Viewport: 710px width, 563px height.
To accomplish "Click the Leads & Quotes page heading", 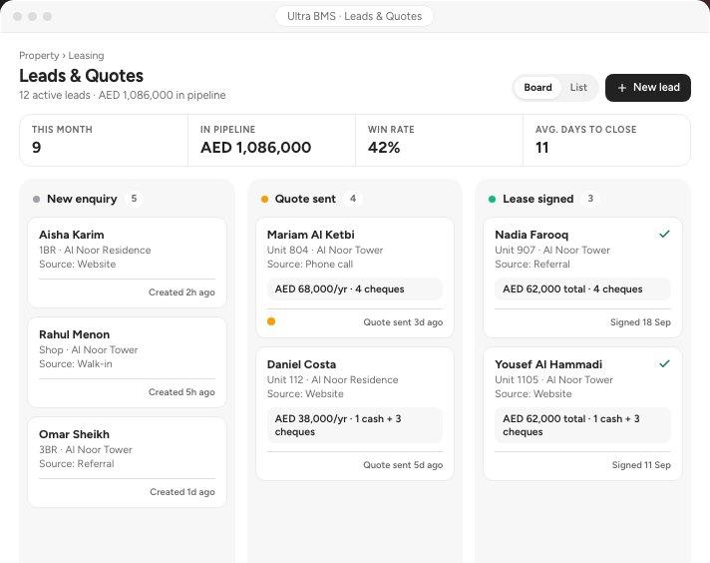I will 81,76.
